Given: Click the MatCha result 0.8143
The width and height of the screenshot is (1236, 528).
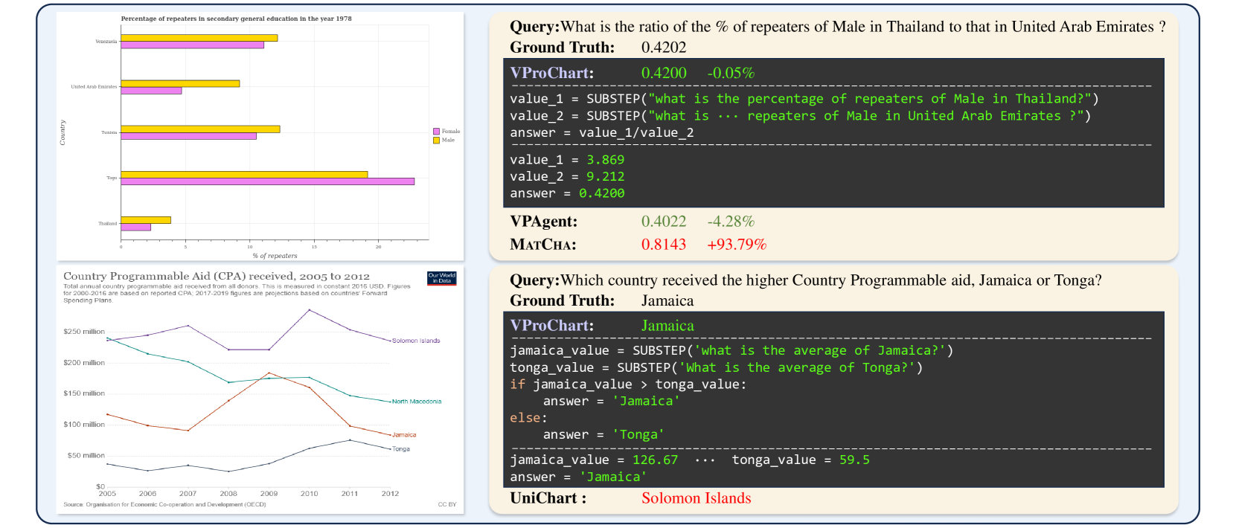Looking at the screenshot, I should (x=664, y=245).
